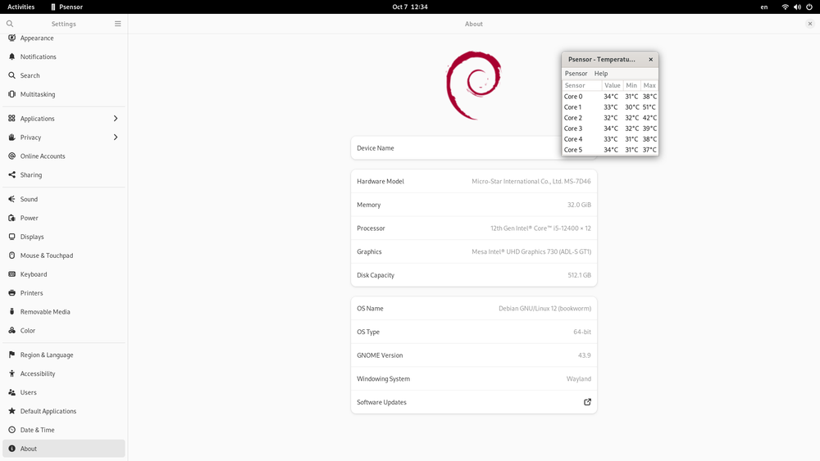Open Activities overview

(21, 7)
